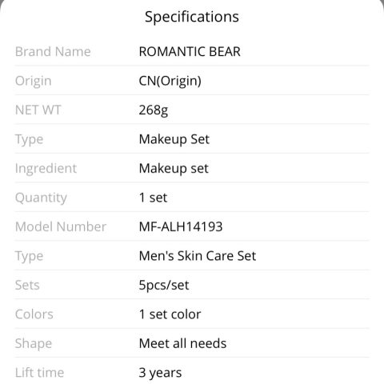Viewport: 384px width, 384px height.
Task: Click the 5pcs/set value
Action: [x=164, y=286]
